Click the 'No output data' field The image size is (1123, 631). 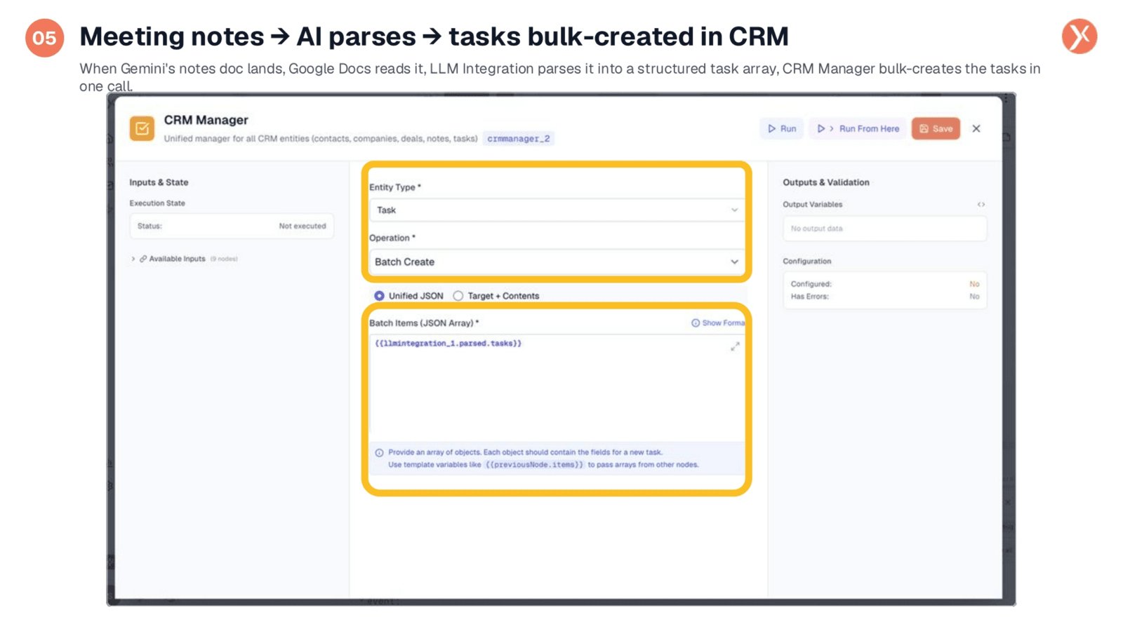point(884,229)
